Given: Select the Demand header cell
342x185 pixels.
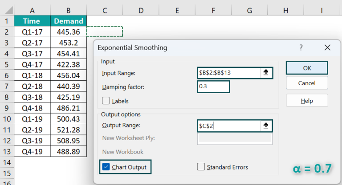Looking at the screenshot, I should [x=69, y=21].
